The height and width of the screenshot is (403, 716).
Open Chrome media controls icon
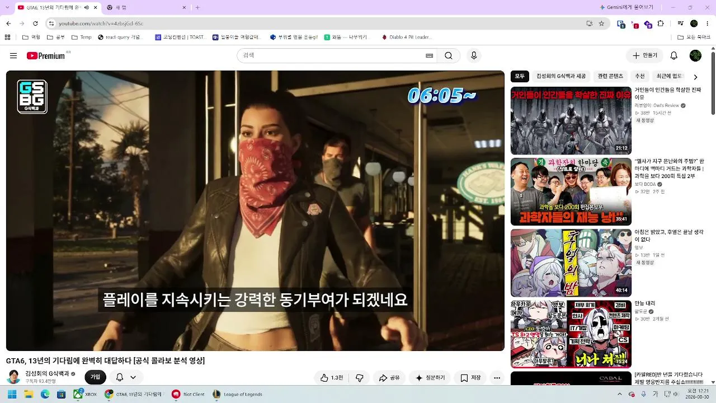680,24
